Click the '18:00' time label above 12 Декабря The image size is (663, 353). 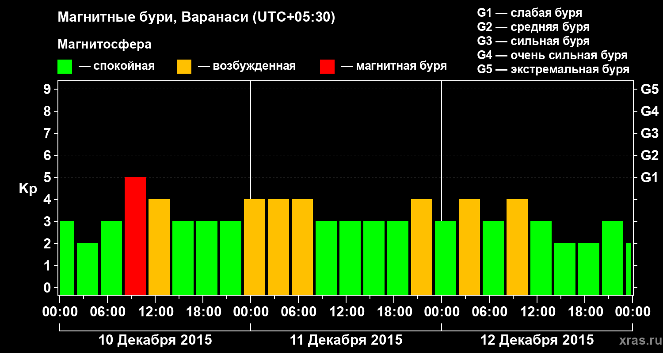(x=585, y=312)
